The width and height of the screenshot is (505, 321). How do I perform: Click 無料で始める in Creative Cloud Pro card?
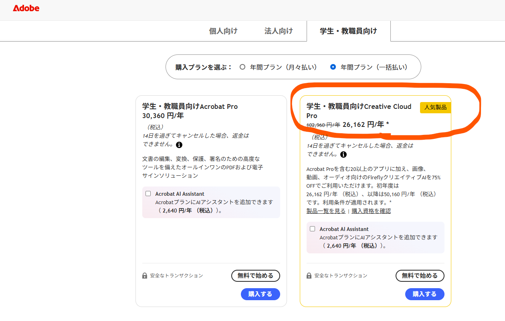[420, 276]
